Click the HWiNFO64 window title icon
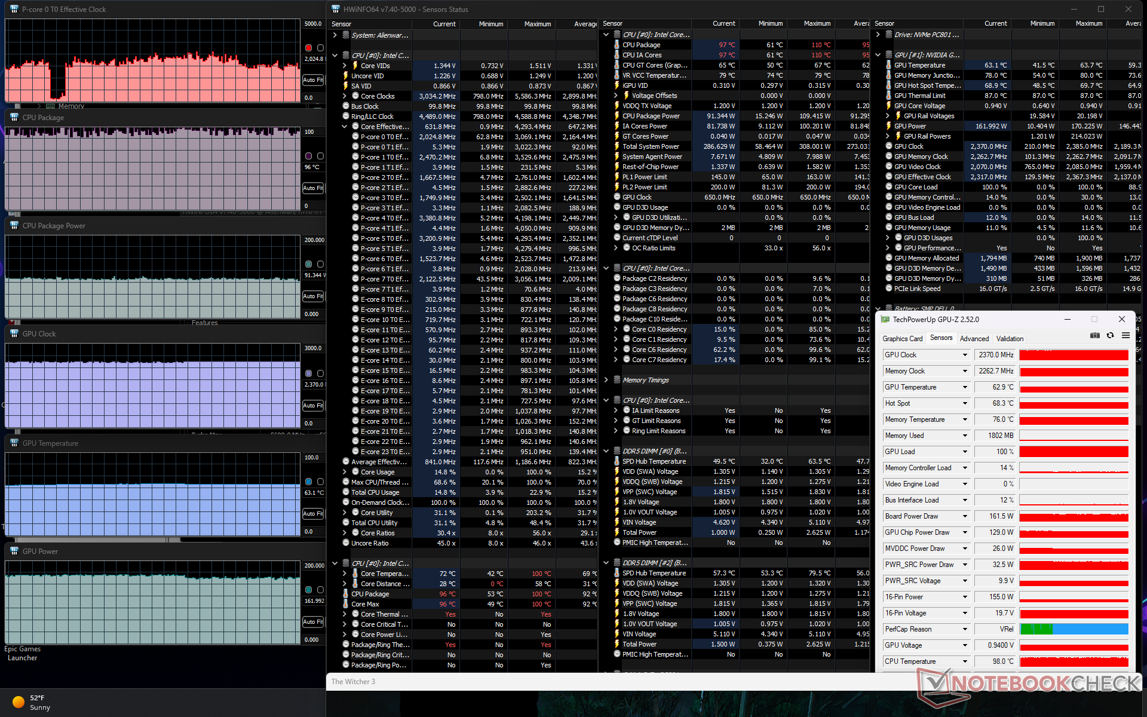 tap(335, 9)
